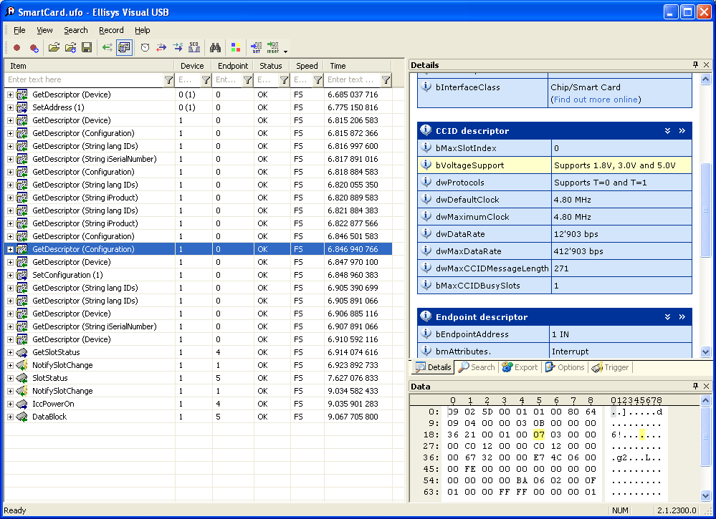Open the Record menu

click(111, 30)
